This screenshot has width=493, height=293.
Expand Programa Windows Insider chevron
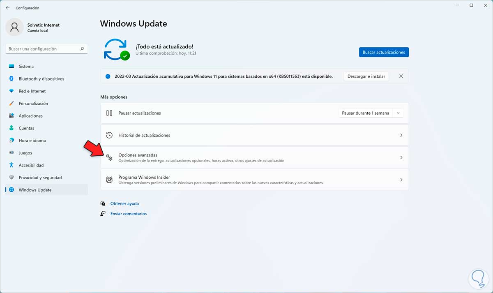point(401,180)
